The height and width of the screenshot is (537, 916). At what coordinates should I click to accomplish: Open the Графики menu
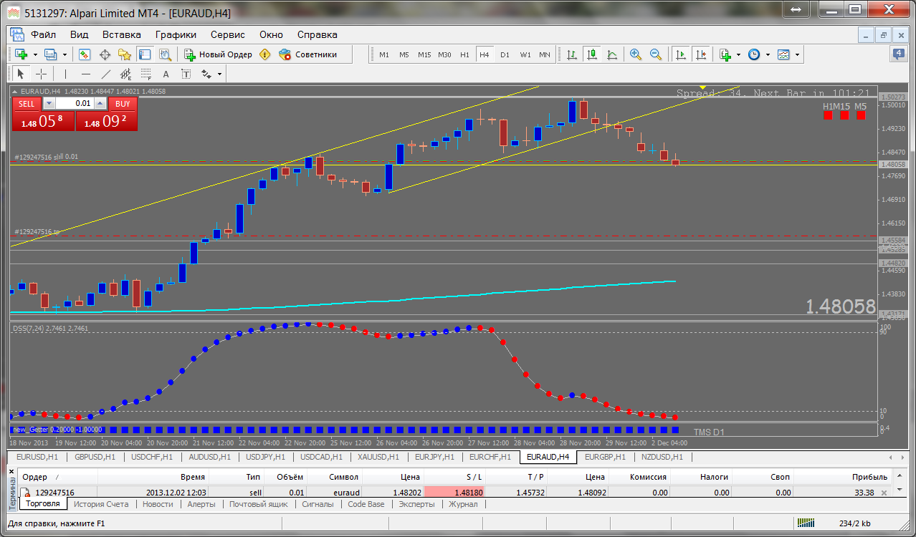pyautogui.click(x=176, y=34)
